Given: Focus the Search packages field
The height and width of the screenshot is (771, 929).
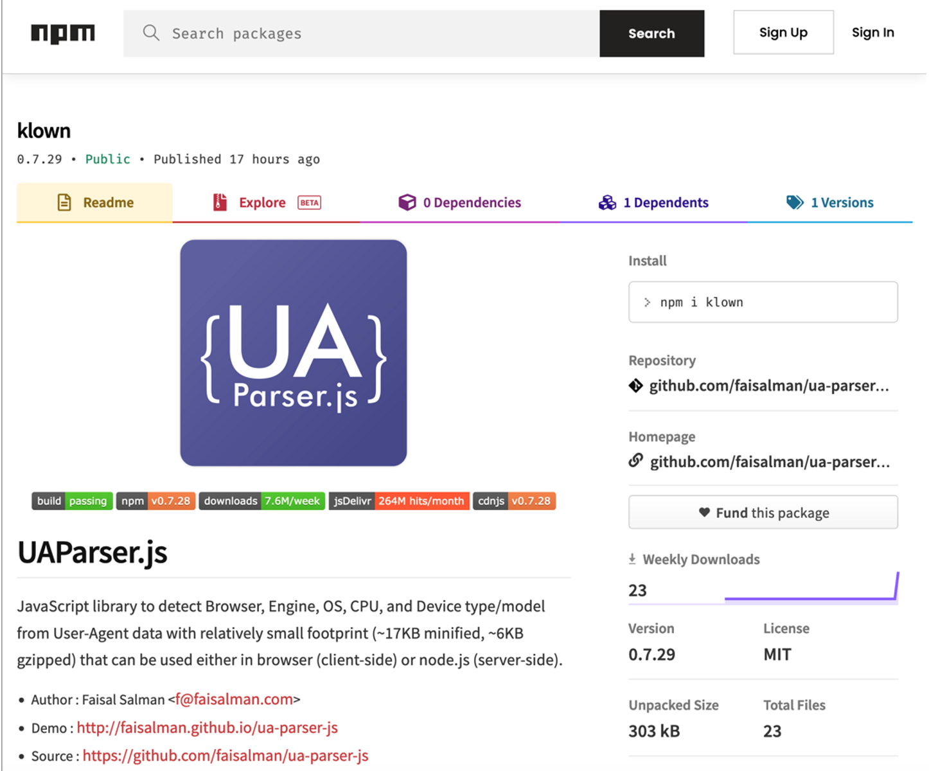Looking at the screenshot, I should coord(362,33).
